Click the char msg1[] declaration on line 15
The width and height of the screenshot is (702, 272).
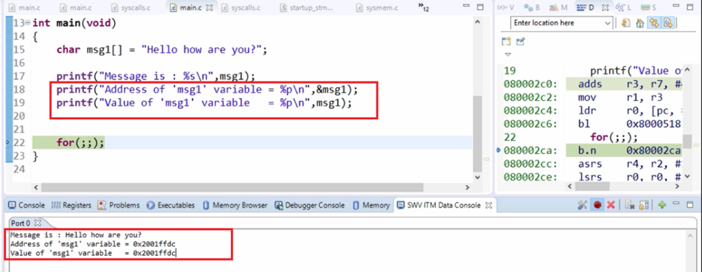click(162, 49)
